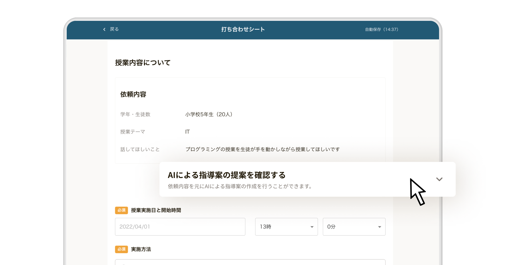Click the 学年・生徒数 field label
The image size is (506, 265).
click(135, 114)
